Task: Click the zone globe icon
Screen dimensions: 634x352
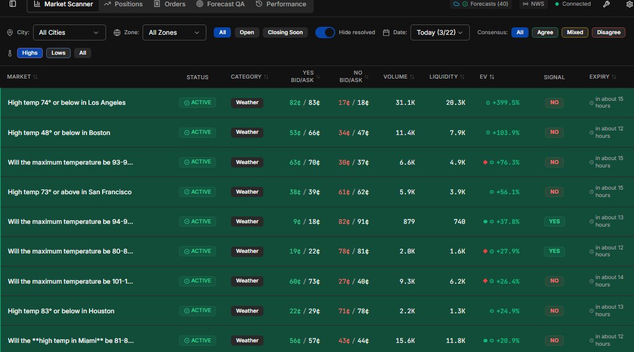Action: [117, 32]
